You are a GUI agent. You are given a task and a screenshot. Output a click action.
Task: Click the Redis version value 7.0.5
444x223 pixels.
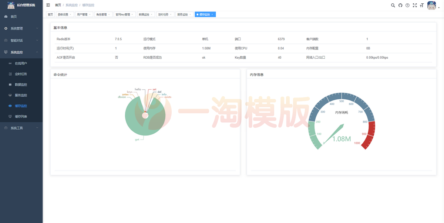(x=118, y=39)
